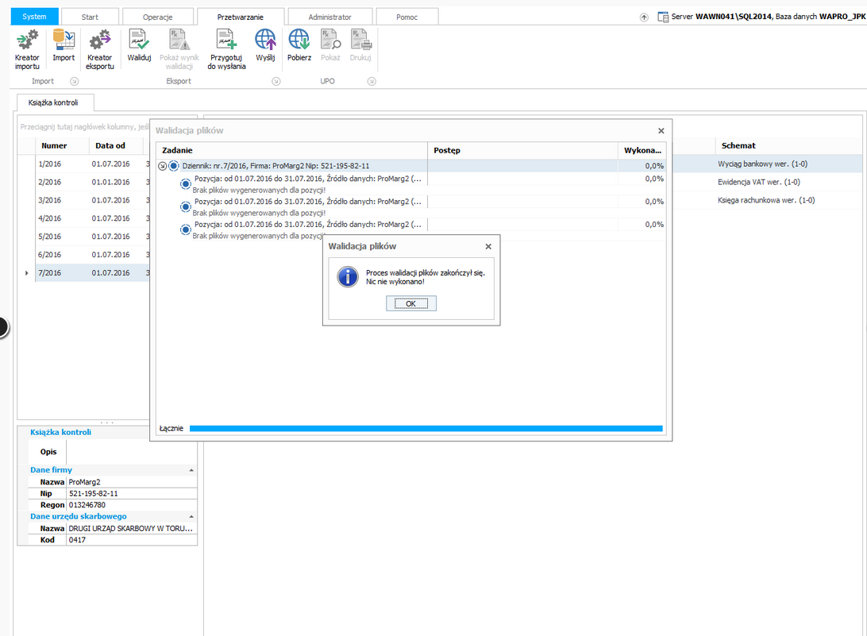Image resolution: width=867 pixels, height=636 pixels.
Task: Click the Nazwa field containing ProMarg2
Action: [x=132, y=482]
